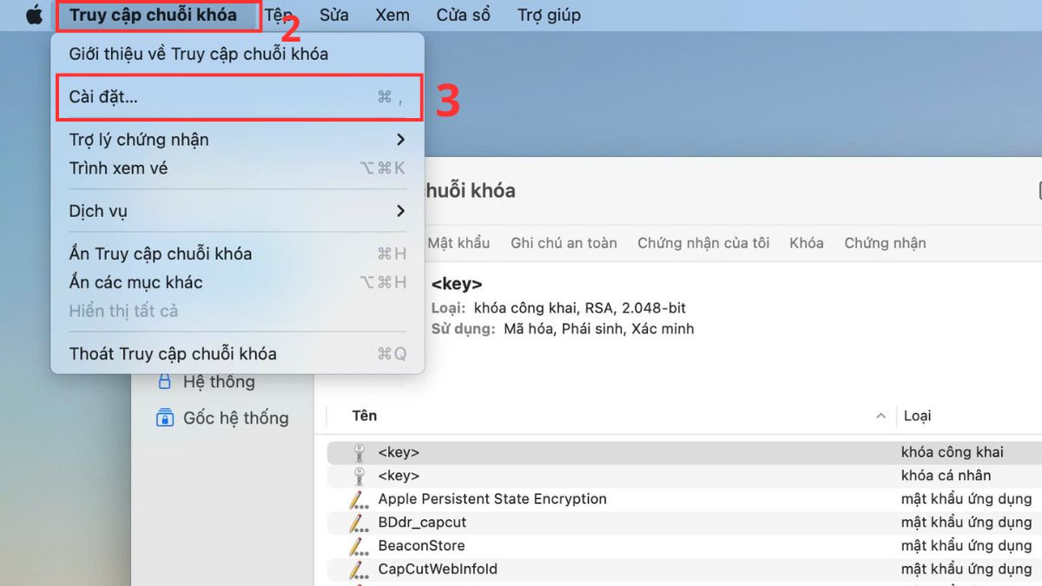Image resolution: width=1042 pixels, height=586 pixels.
Task: Open the Cửa sổ menu
Action: click(463, 14)
